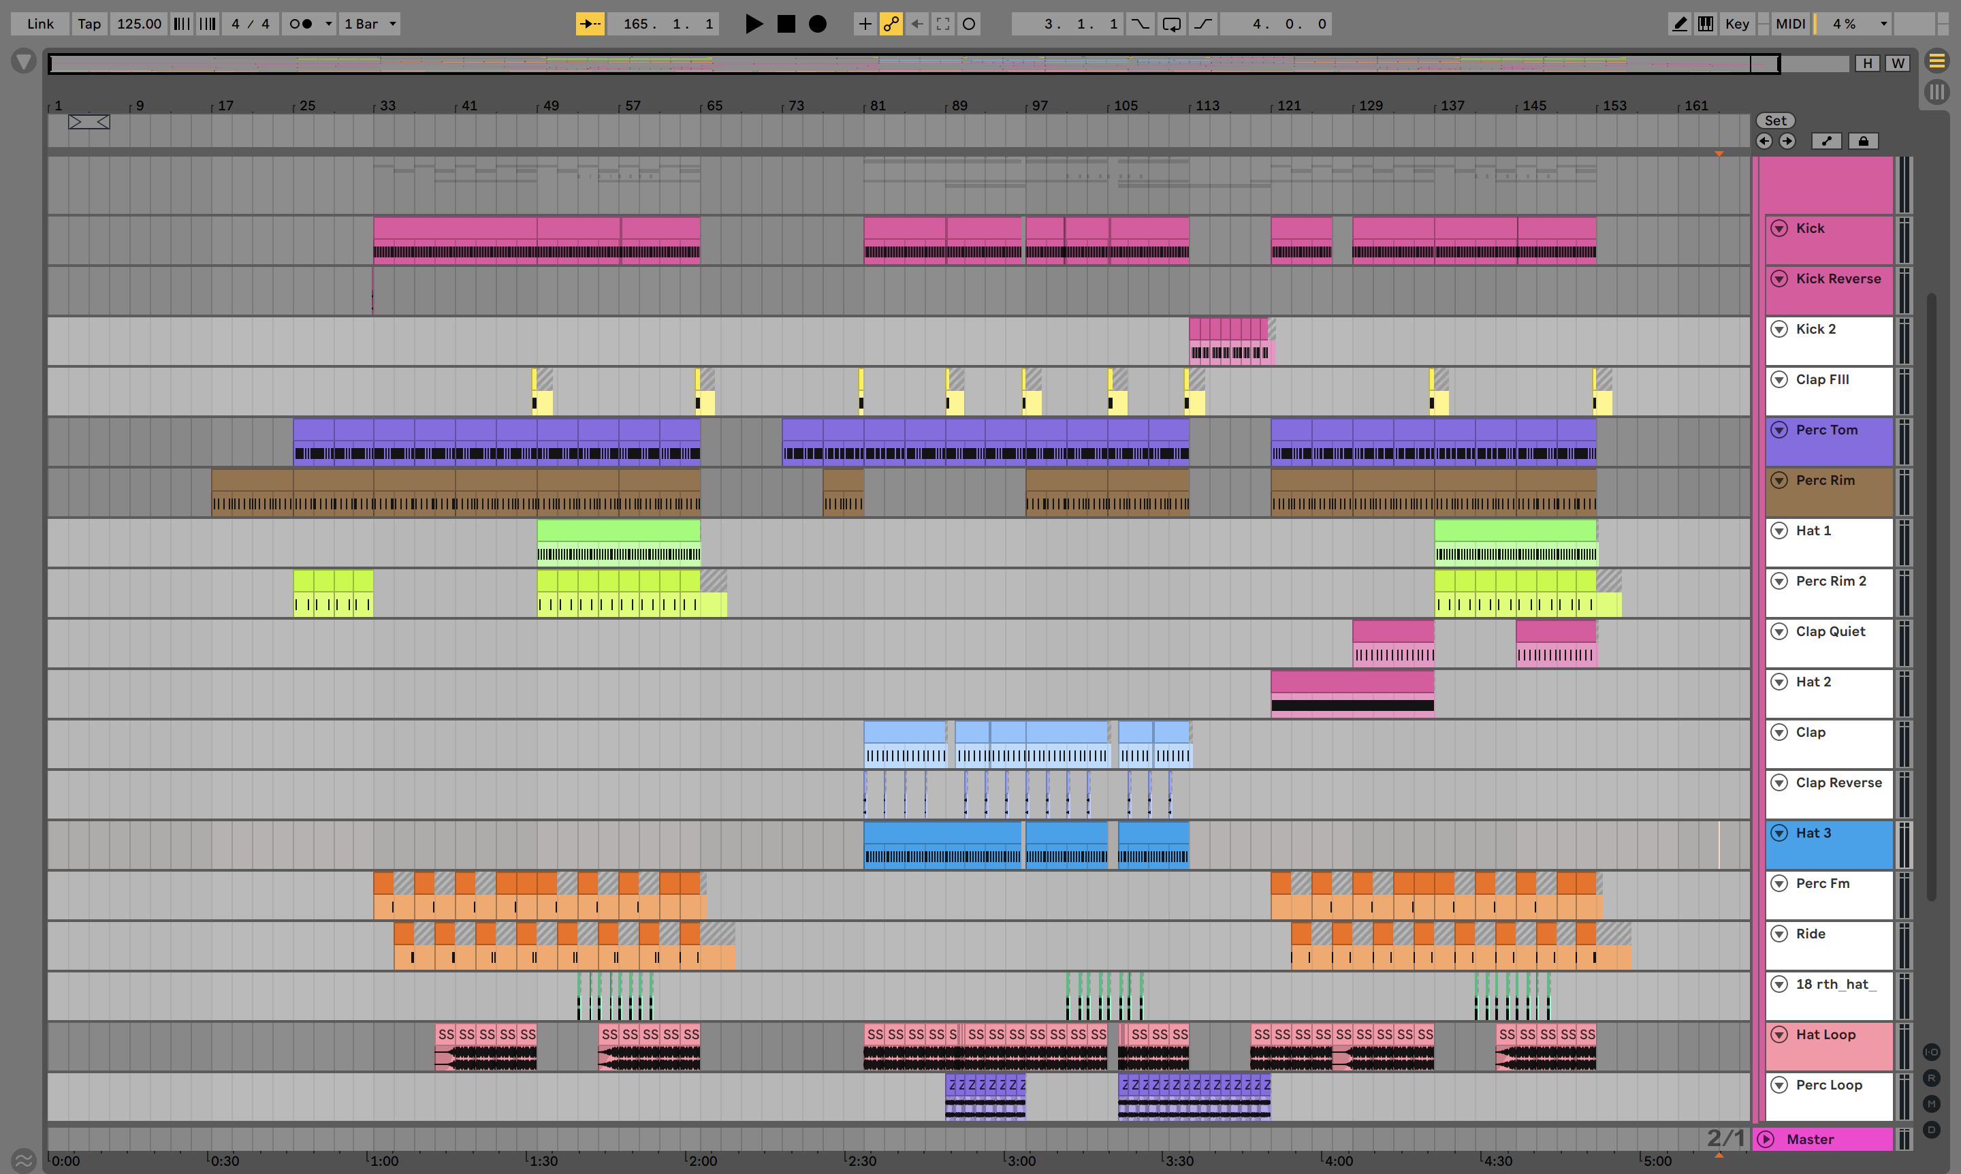Select the Hat Loop track header
1961x1174 pixels.
1829,1047
